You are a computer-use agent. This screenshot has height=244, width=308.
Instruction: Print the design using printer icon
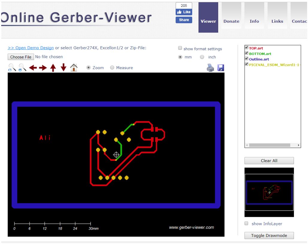point(211,68)
